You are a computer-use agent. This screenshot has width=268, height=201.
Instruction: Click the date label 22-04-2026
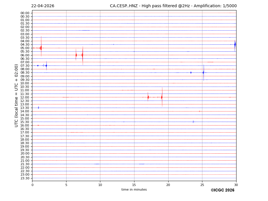[43, 6]
